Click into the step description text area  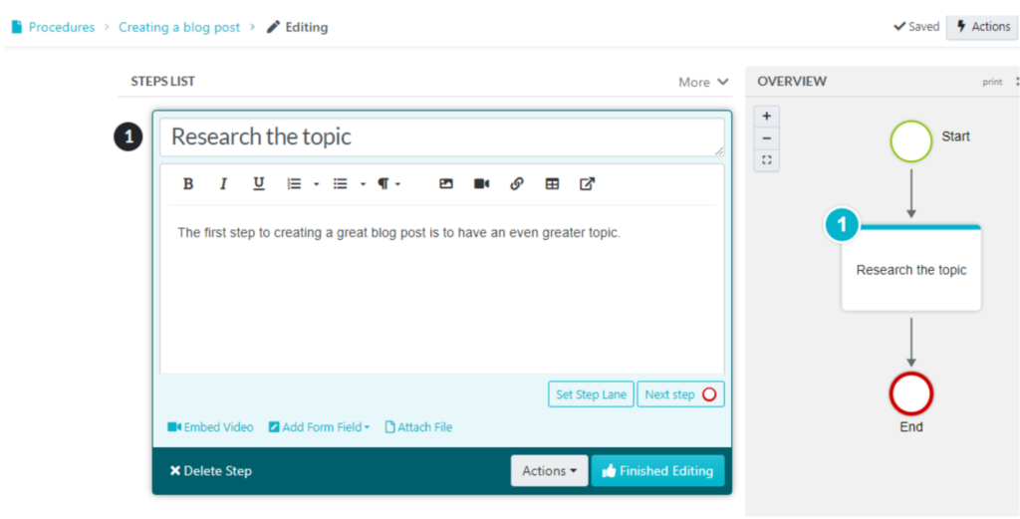441,289
